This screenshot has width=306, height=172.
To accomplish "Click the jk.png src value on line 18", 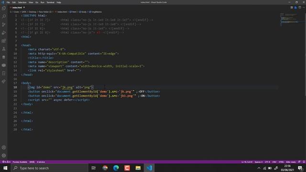I will (67, 87).
